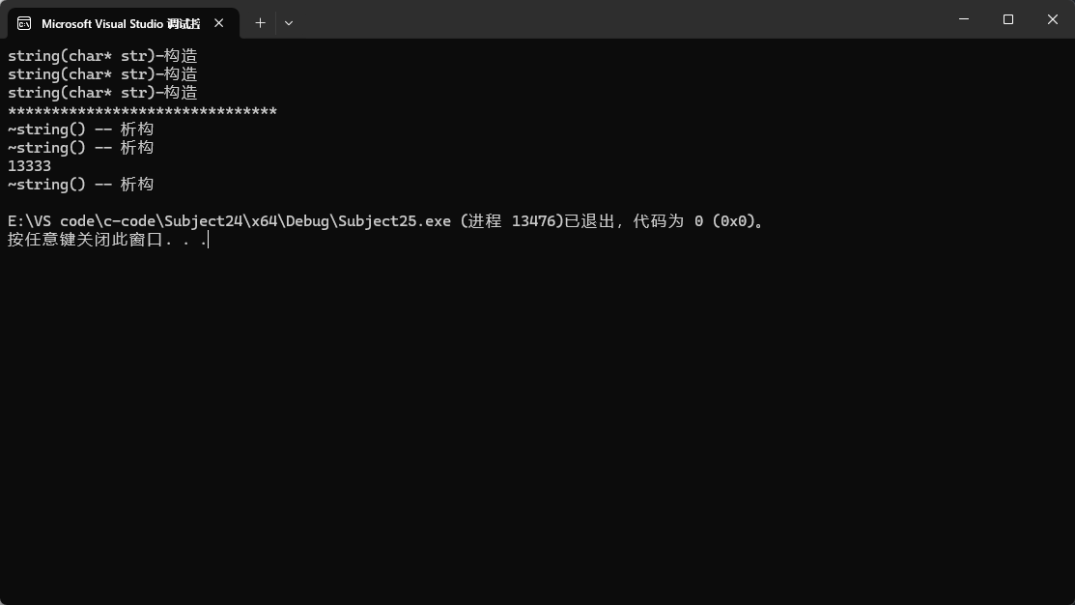Click the first string(char* str) output line
The height and width of the screenshot is (605, 1075).
click(x=102, y=55)
